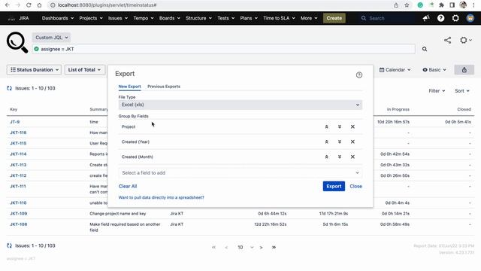Click the Create button
Viewport: 481px width, 271px height.
click(334, 18)
